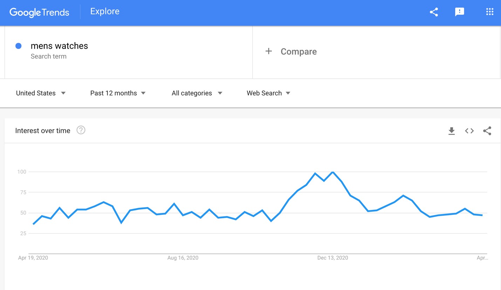
Task: Click the Dec 13, 2020 axis label
Action: click(332, 258)
